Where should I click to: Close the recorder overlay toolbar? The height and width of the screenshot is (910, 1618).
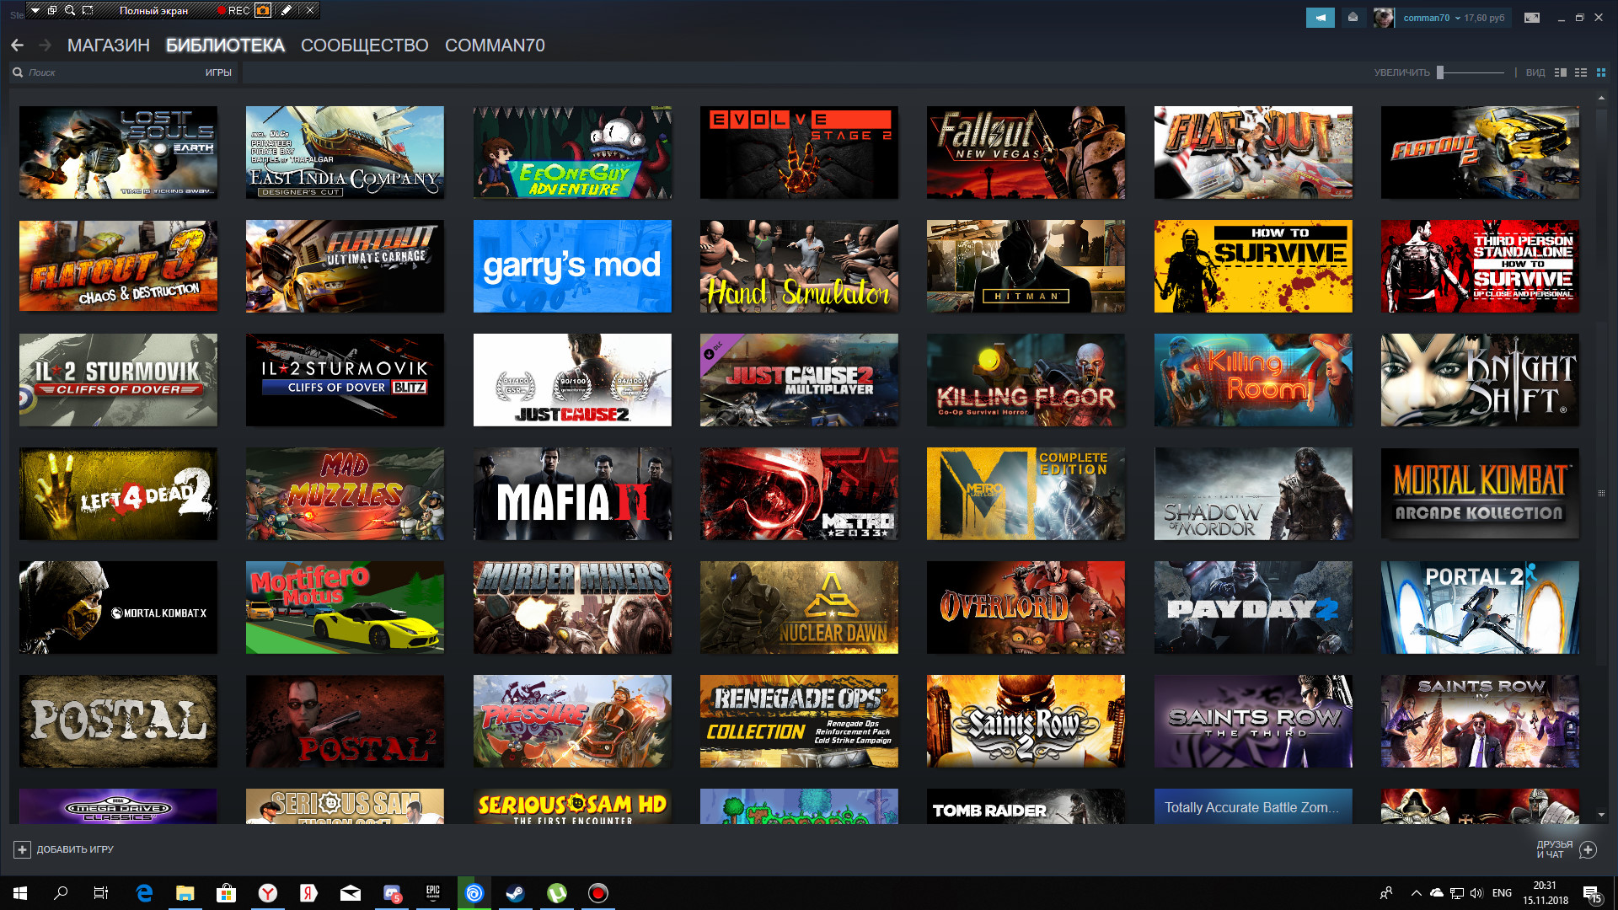pos(310,10)
